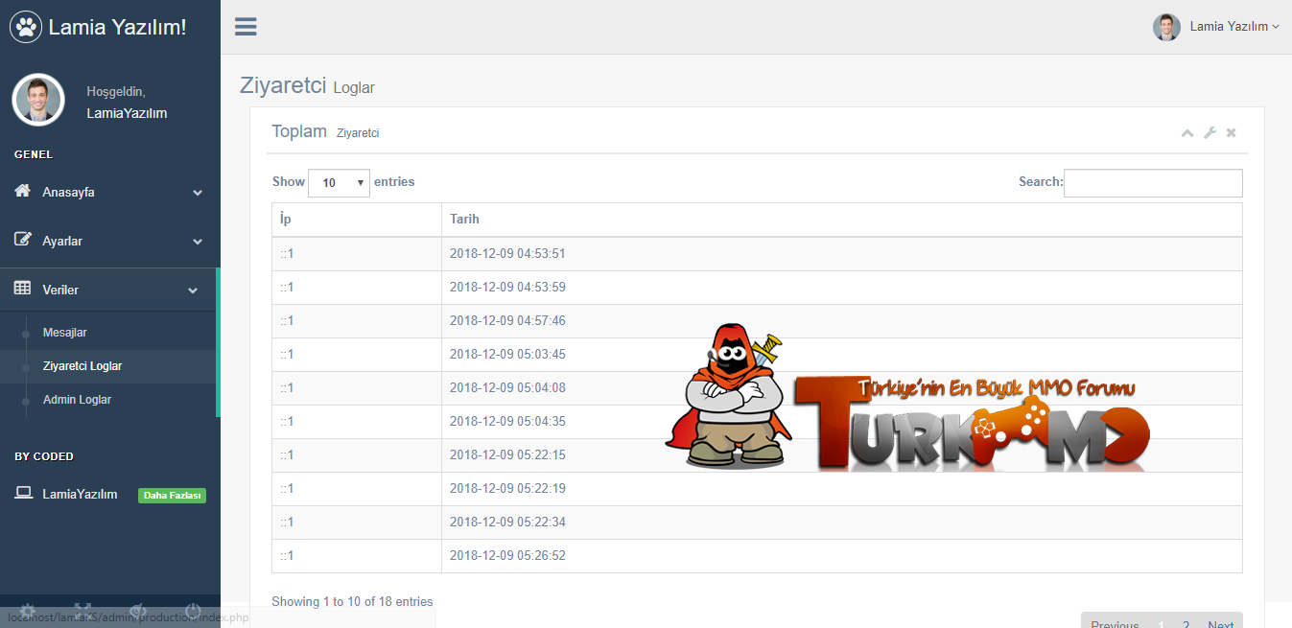Click the ::1 IP in 05:26:52 row
This screenshot has width=1292, height=628.
287,556
